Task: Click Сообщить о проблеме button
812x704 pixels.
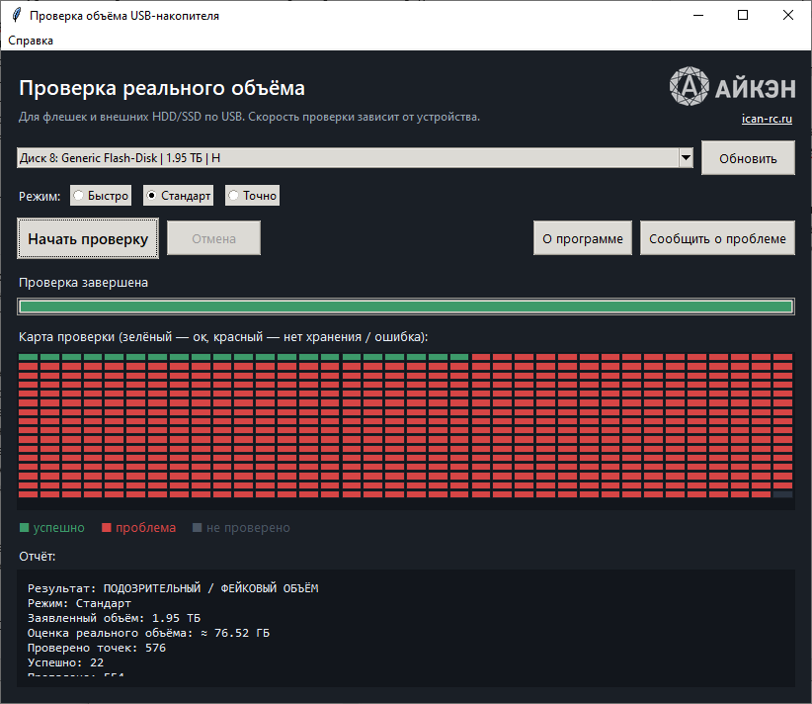Action: click(x=717, y=238)
